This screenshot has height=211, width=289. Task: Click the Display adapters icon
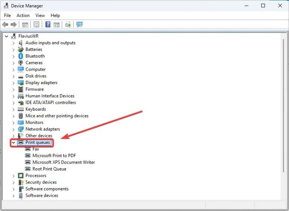(x=21, y=83)
